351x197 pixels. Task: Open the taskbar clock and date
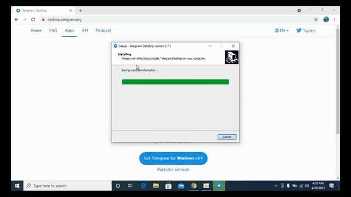(318, 186)
